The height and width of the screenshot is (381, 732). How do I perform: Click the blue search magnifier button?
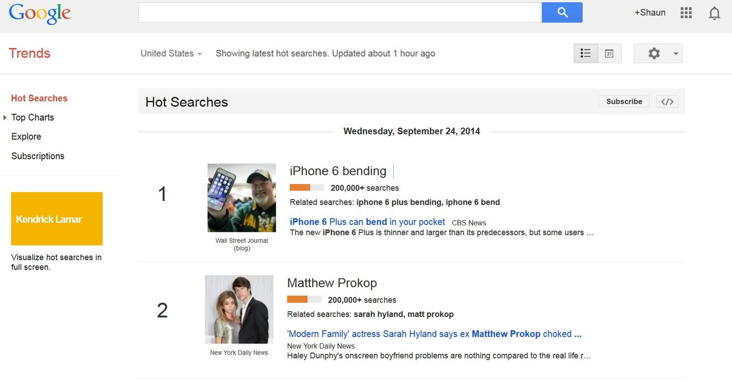tap(562, 13)
